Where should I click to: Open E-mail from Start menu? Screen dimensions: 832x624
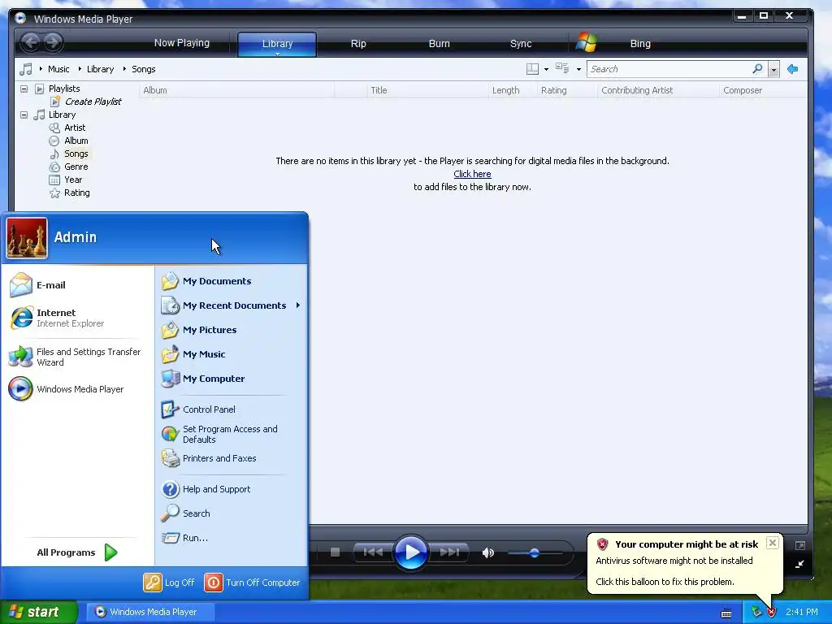[x=77, y=285]
